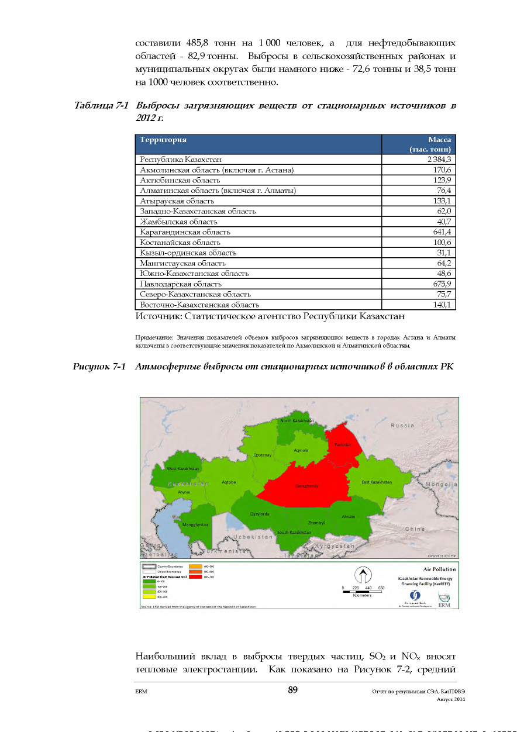
Task: Click the yellow 300–400 legend swatch
Action: pyautogui.click(x=149, y=598)
